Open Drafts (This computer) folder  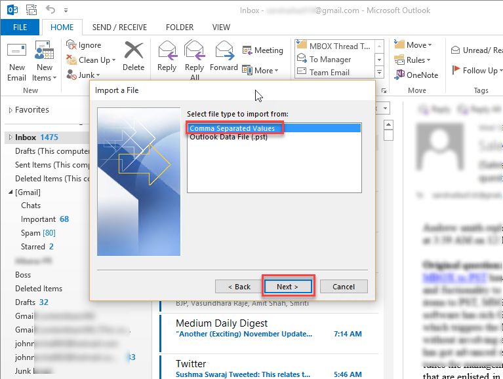point(52,151)
